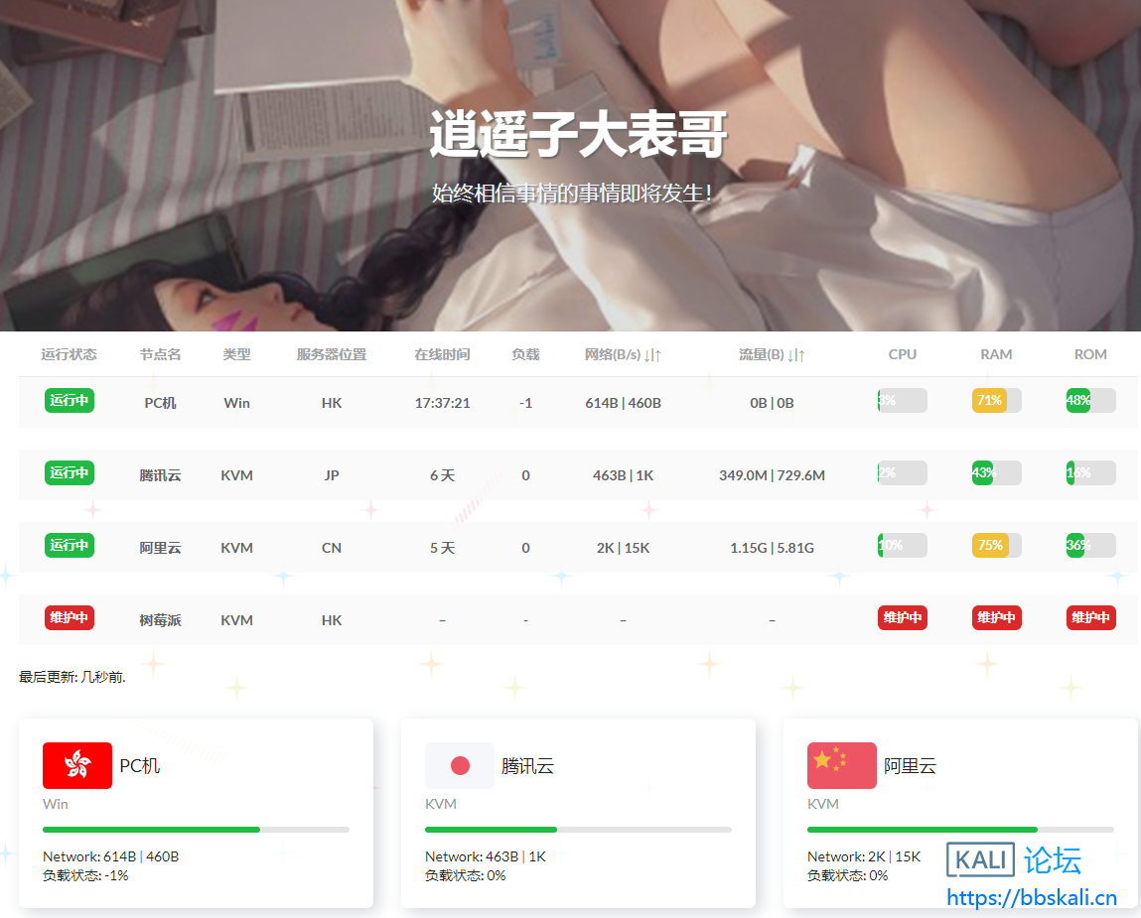Image resolution: width=1141 pixels, height=918 pixels.
Task: Click the 维护中 badge in 树莓派 CPU column
Action: (x=902, y=617)
